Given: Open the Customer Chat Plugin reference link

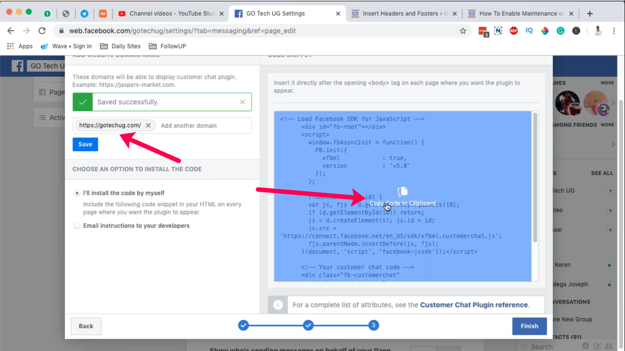Looking at the screenshot, I should click(x=474, y=305).
